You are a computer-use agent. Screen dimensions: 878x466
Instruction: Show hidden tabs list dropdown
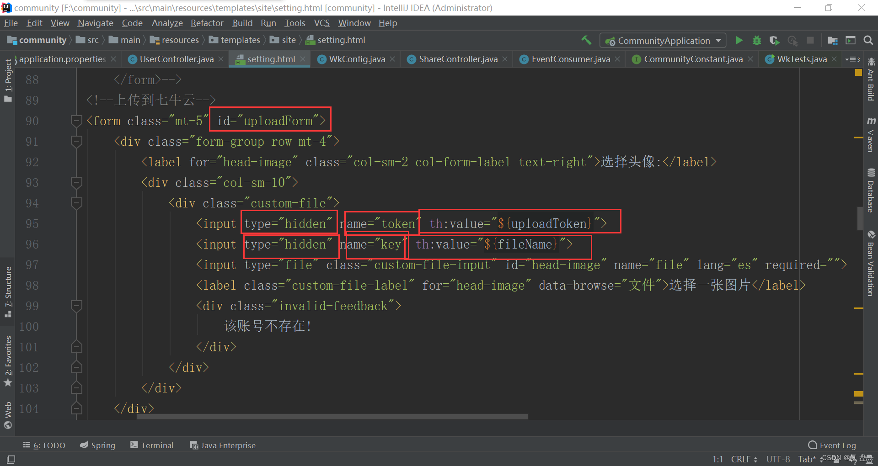click(x=853, y=59)
